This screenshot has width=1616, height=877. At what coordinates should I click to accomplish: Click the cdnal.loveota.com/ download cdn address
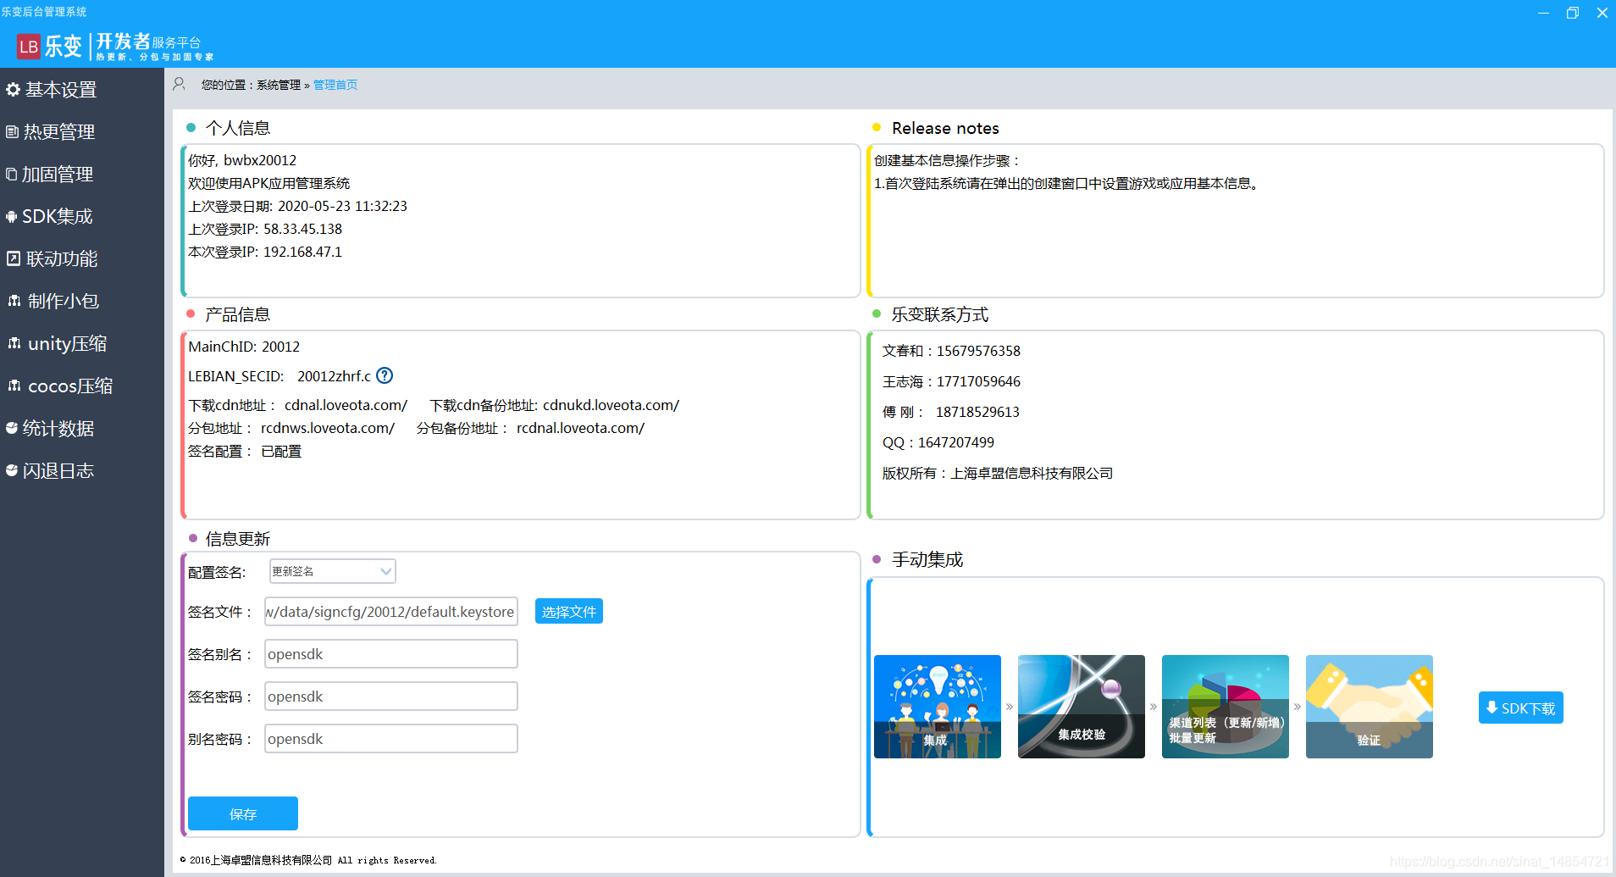(x=346, y=405)
